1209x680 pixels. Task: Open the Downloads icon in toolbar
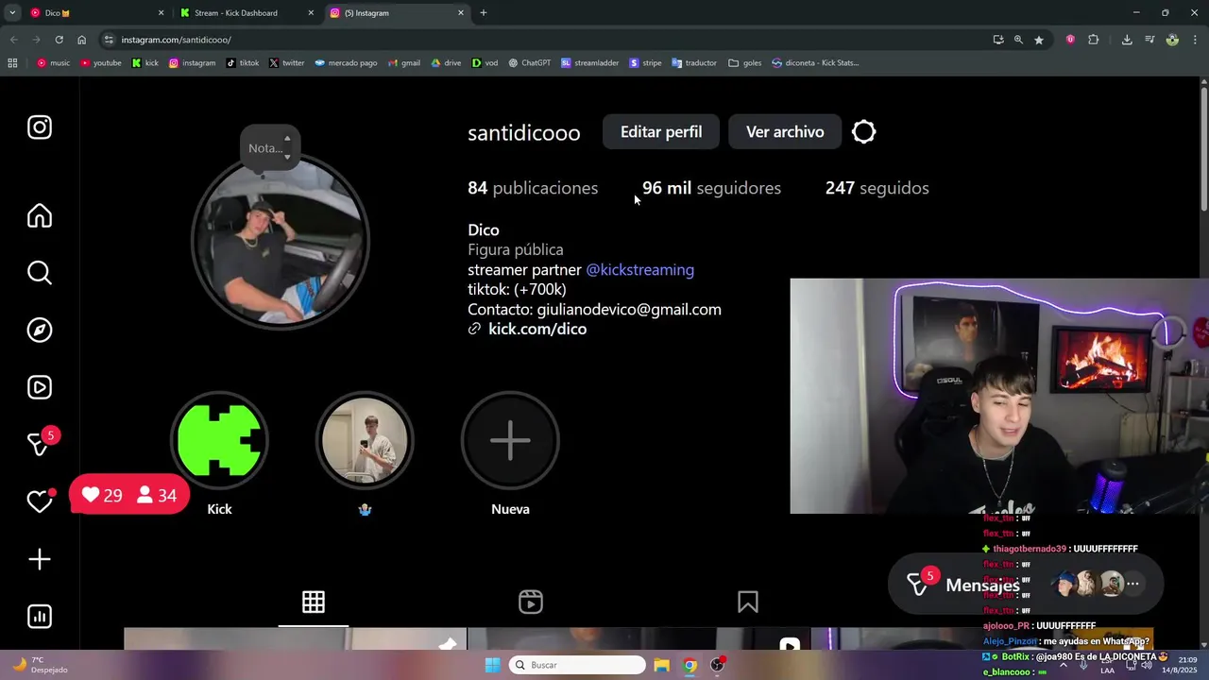[1127, 40]
